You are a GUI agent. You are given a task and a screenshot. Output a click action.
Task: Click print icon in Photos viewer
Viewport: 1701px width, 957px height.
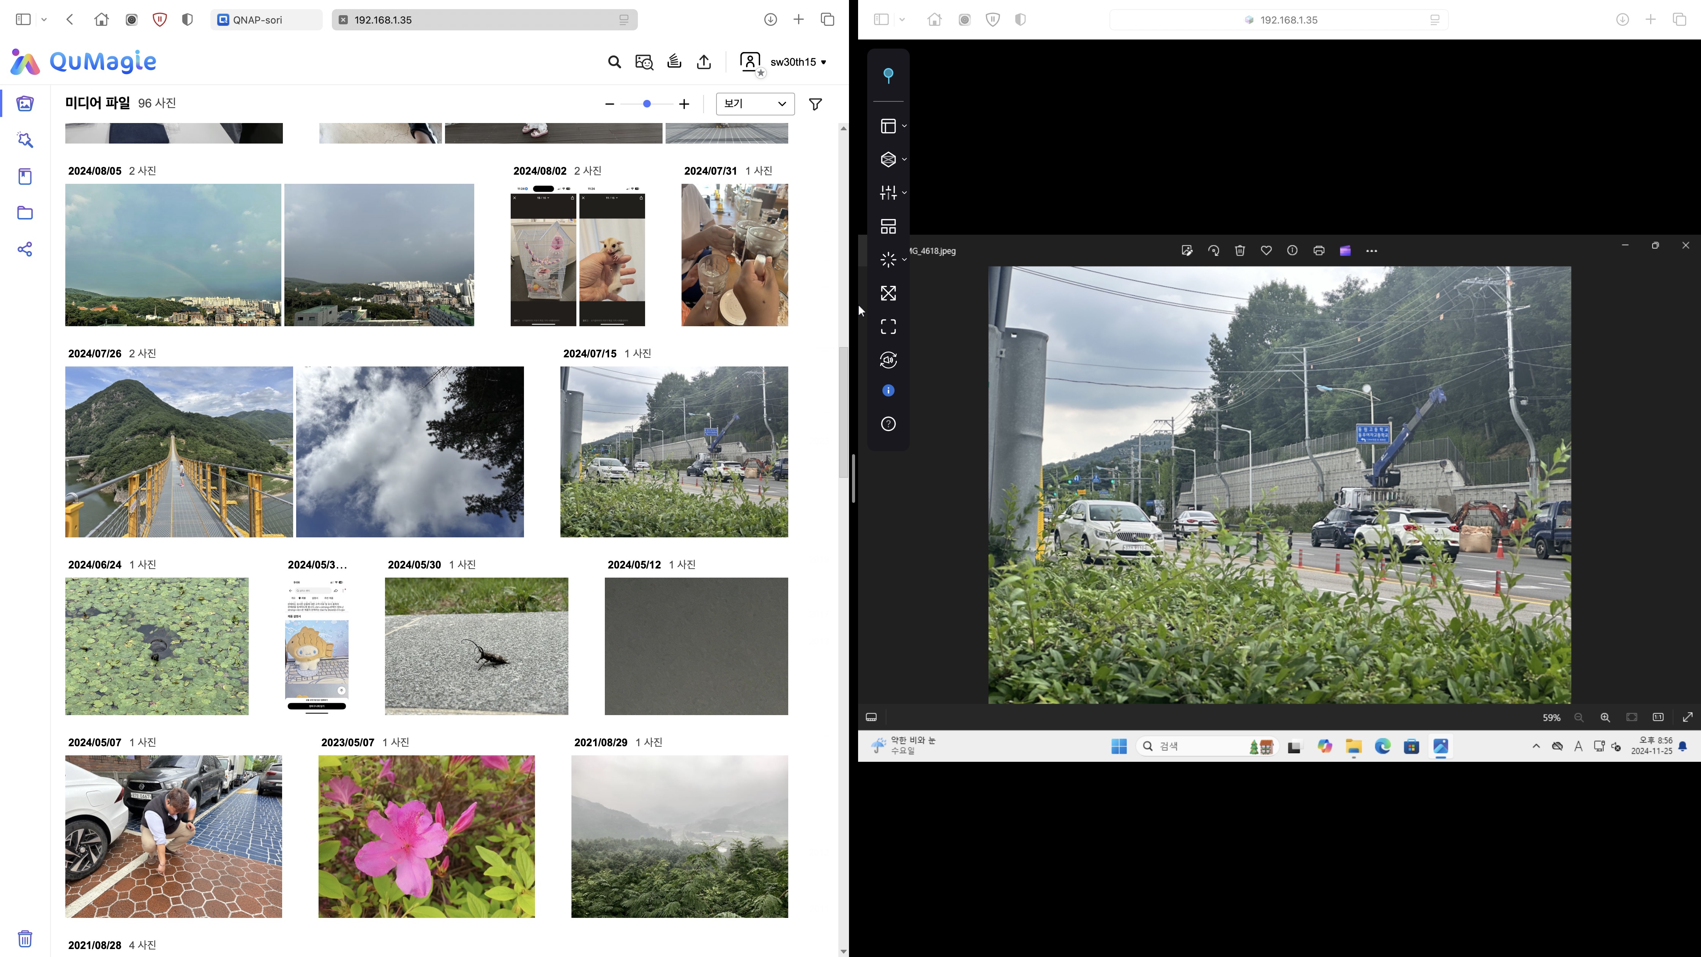pyautogui.click(x=1319, y=250)
